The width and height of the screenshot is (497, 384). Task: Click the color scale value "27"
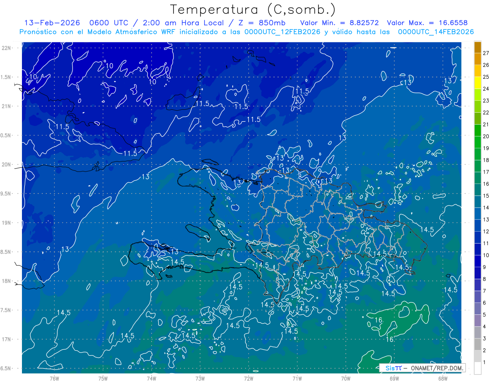(486, 53)
